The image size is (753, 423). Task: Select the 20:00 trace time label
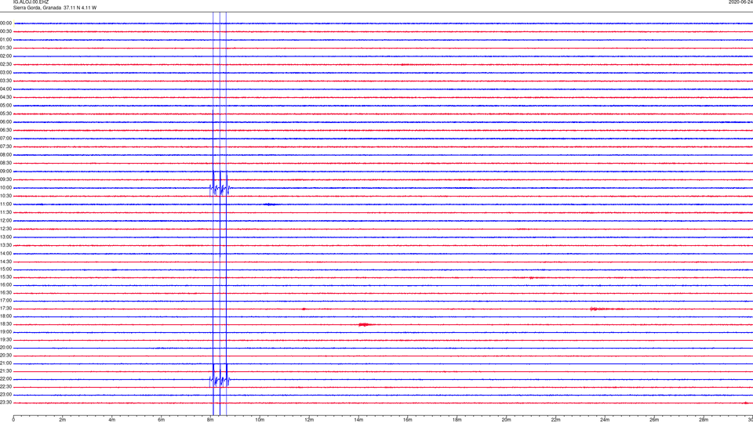tap(6, 348)
